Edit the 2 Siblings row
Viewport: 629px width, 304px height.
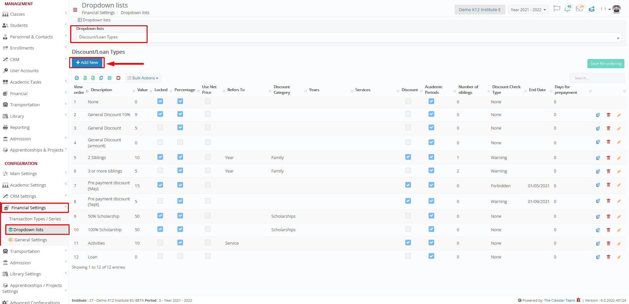click(619, 158)
